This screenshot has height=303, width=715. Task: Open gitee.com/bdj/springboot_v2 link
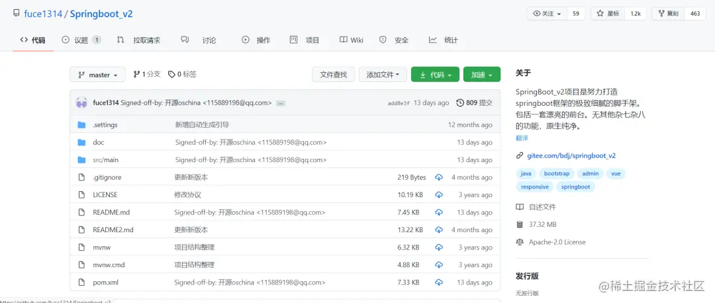571,155
